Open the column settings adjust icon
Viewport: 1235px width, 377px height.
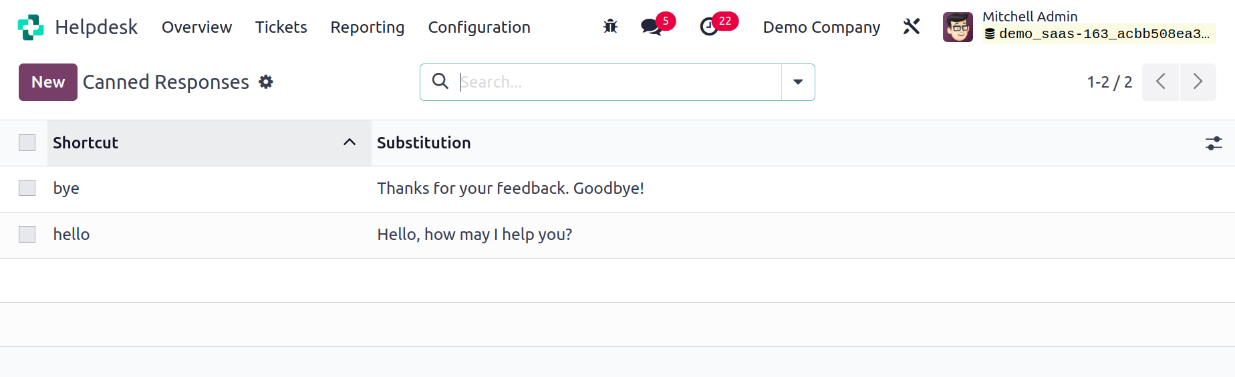coord(1214,143)
